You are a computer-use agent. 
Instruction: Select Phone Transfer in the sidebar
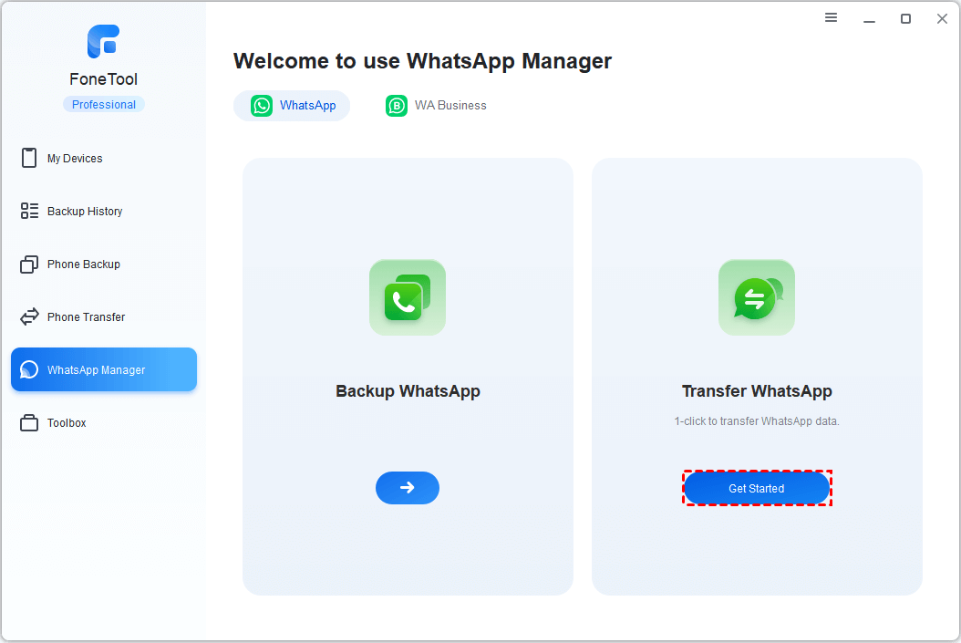(x=86, y=317)
